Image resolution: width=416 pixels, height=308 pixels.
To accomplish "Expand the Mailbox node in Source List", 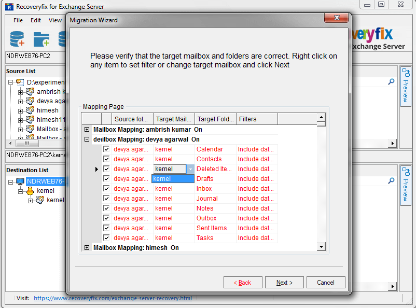I will coord(20,130).
